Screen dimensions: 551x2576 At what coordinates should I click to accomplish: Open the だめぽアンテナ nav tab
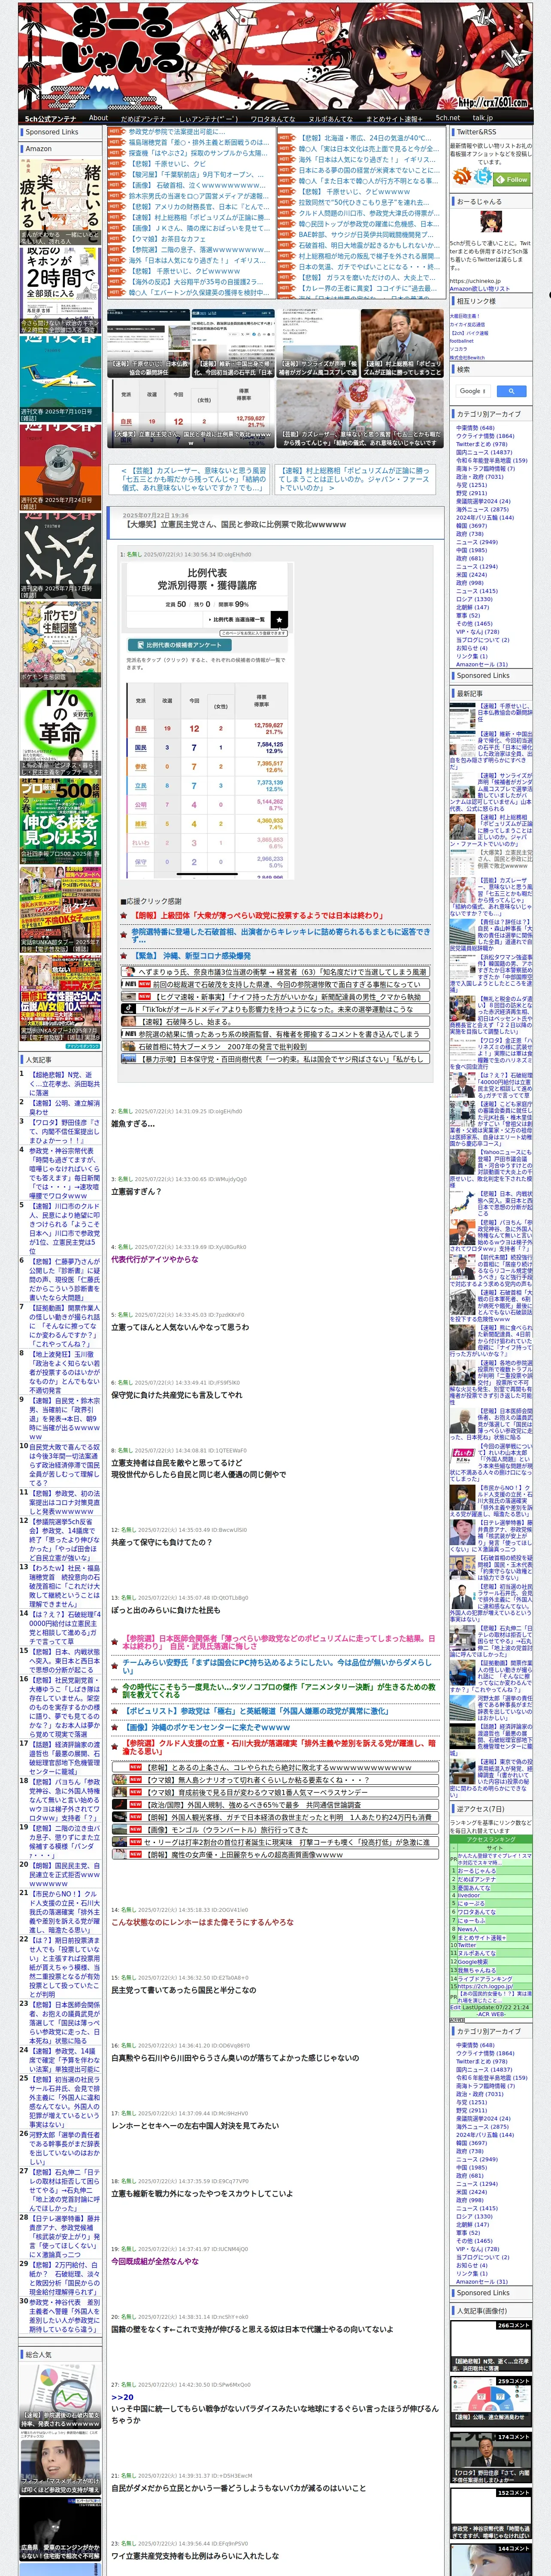click(143, 118)
